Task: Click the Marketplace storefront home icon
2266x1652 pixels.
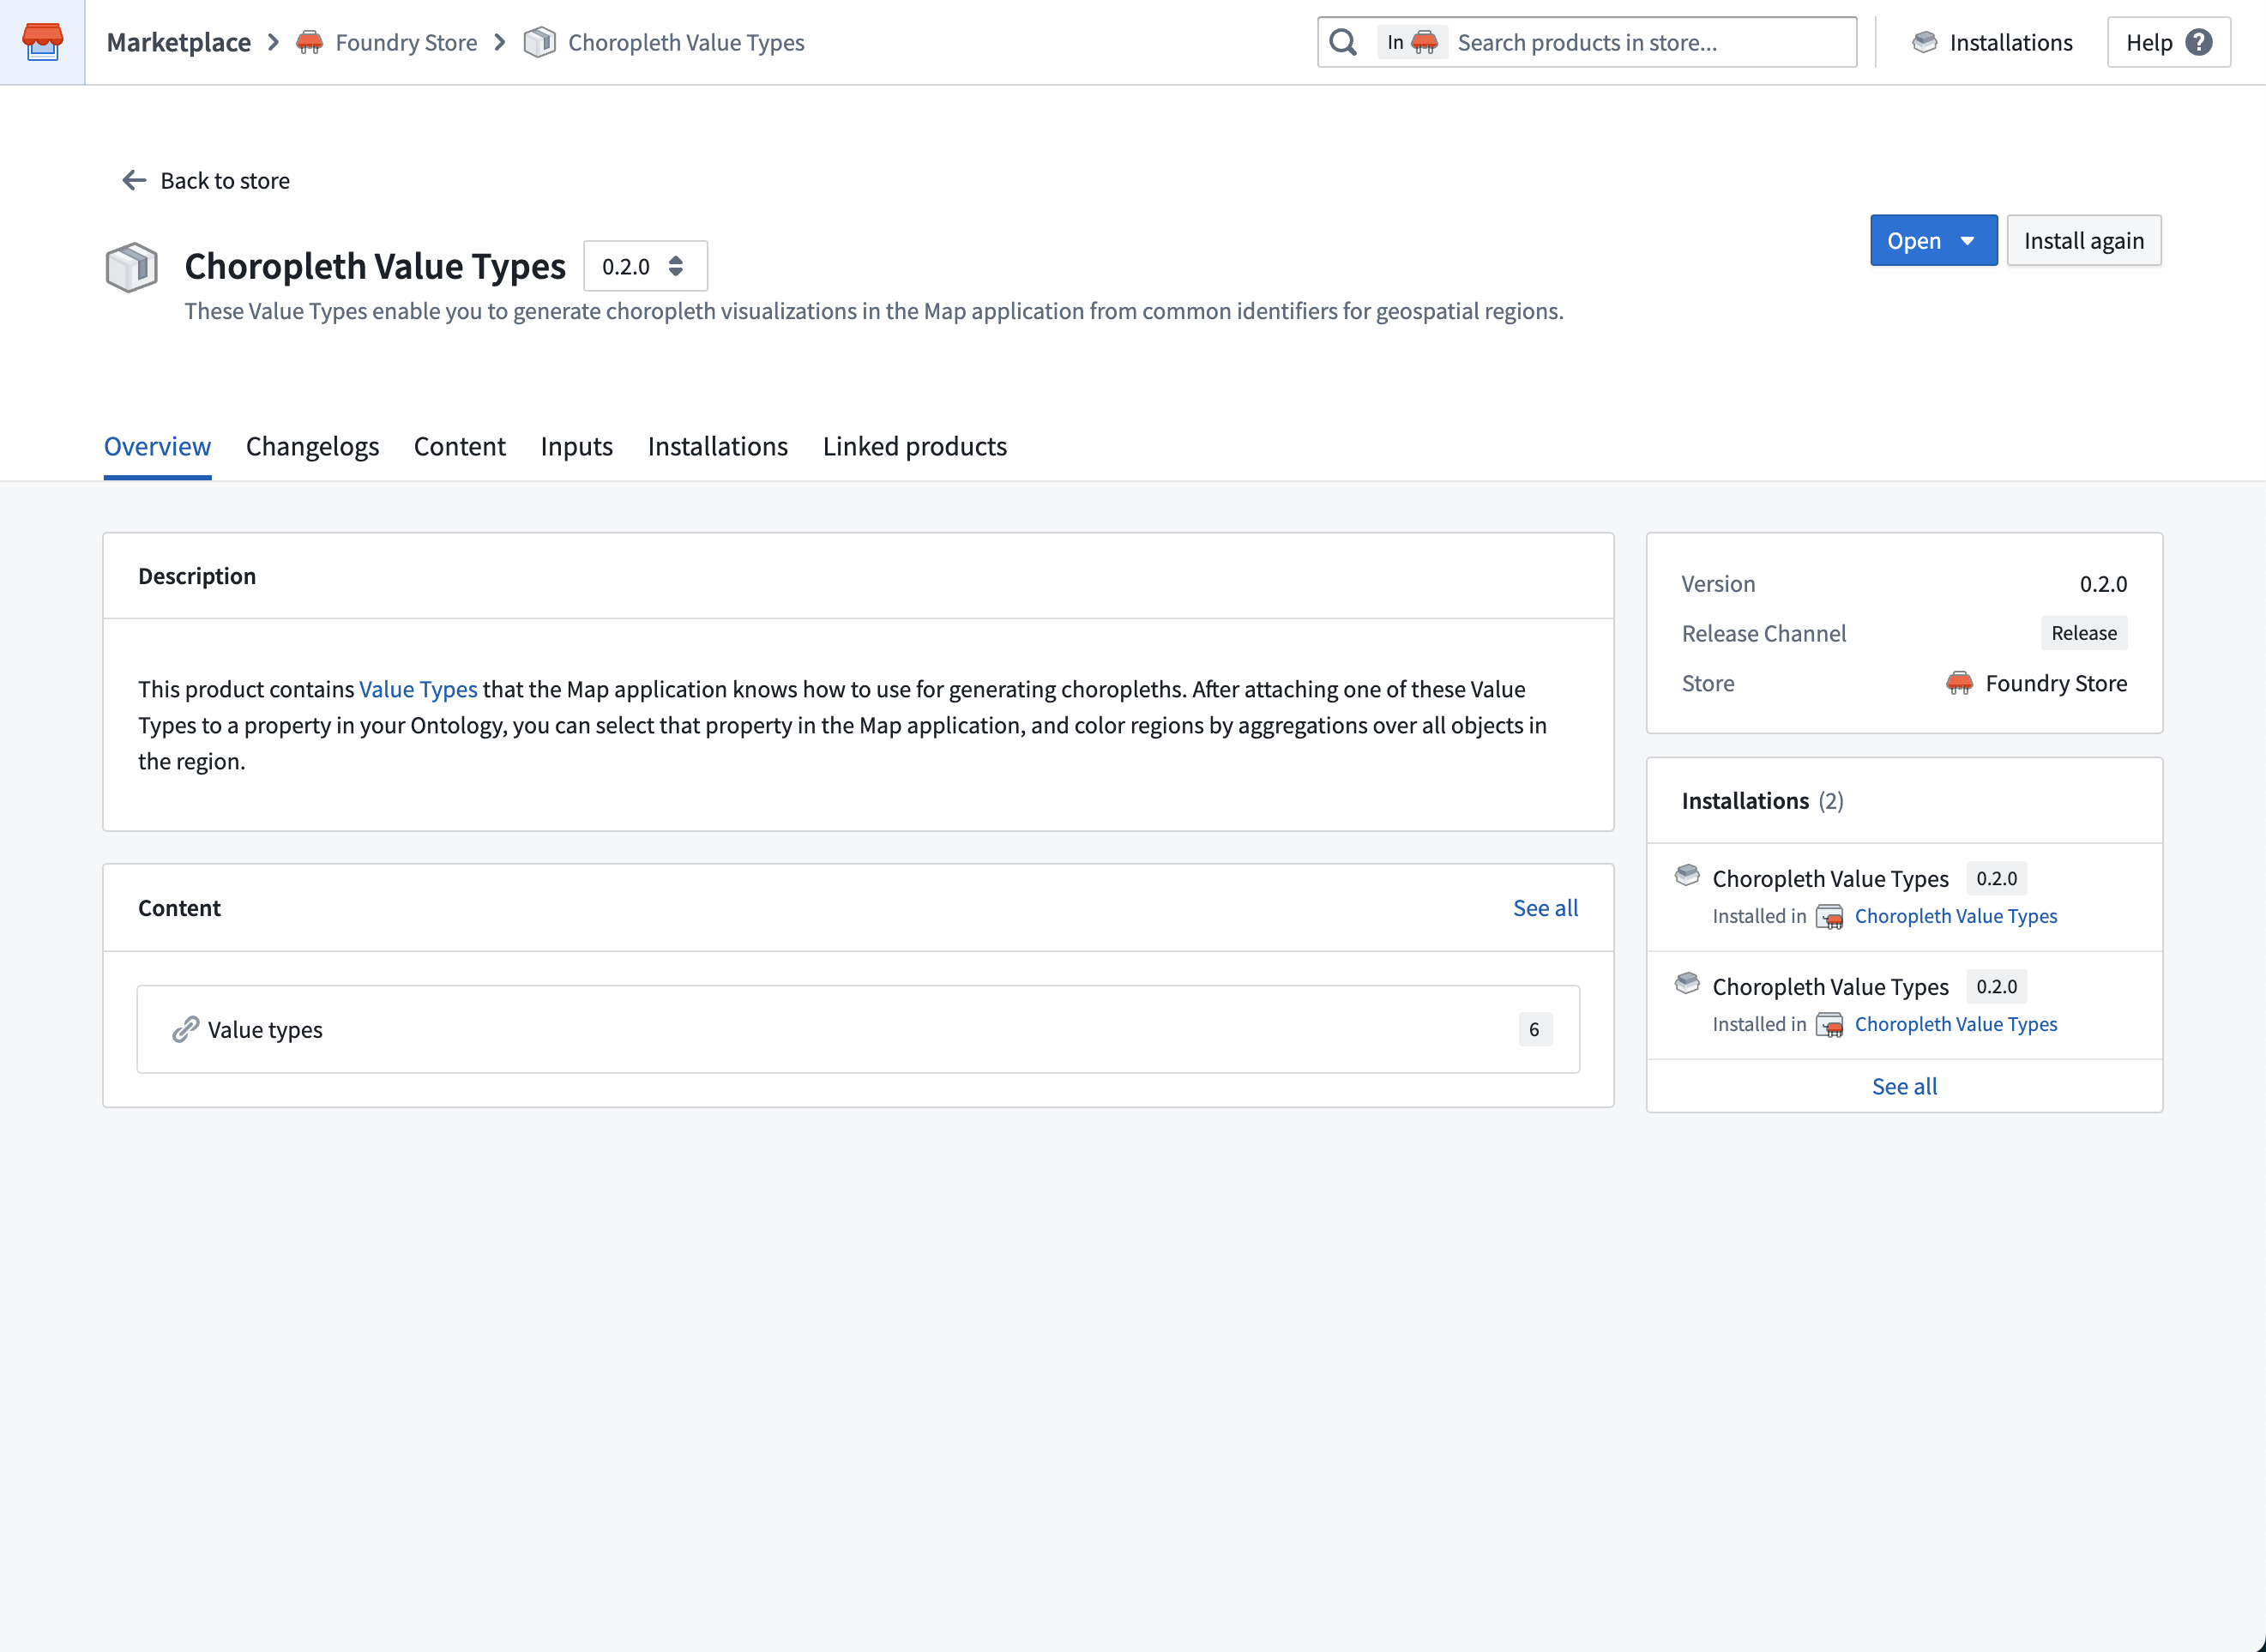Action: 42,42
